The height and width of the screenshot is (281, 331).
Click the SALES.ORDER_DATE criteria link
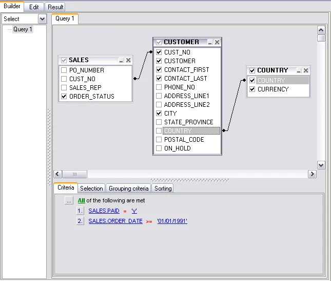[115, 221]
